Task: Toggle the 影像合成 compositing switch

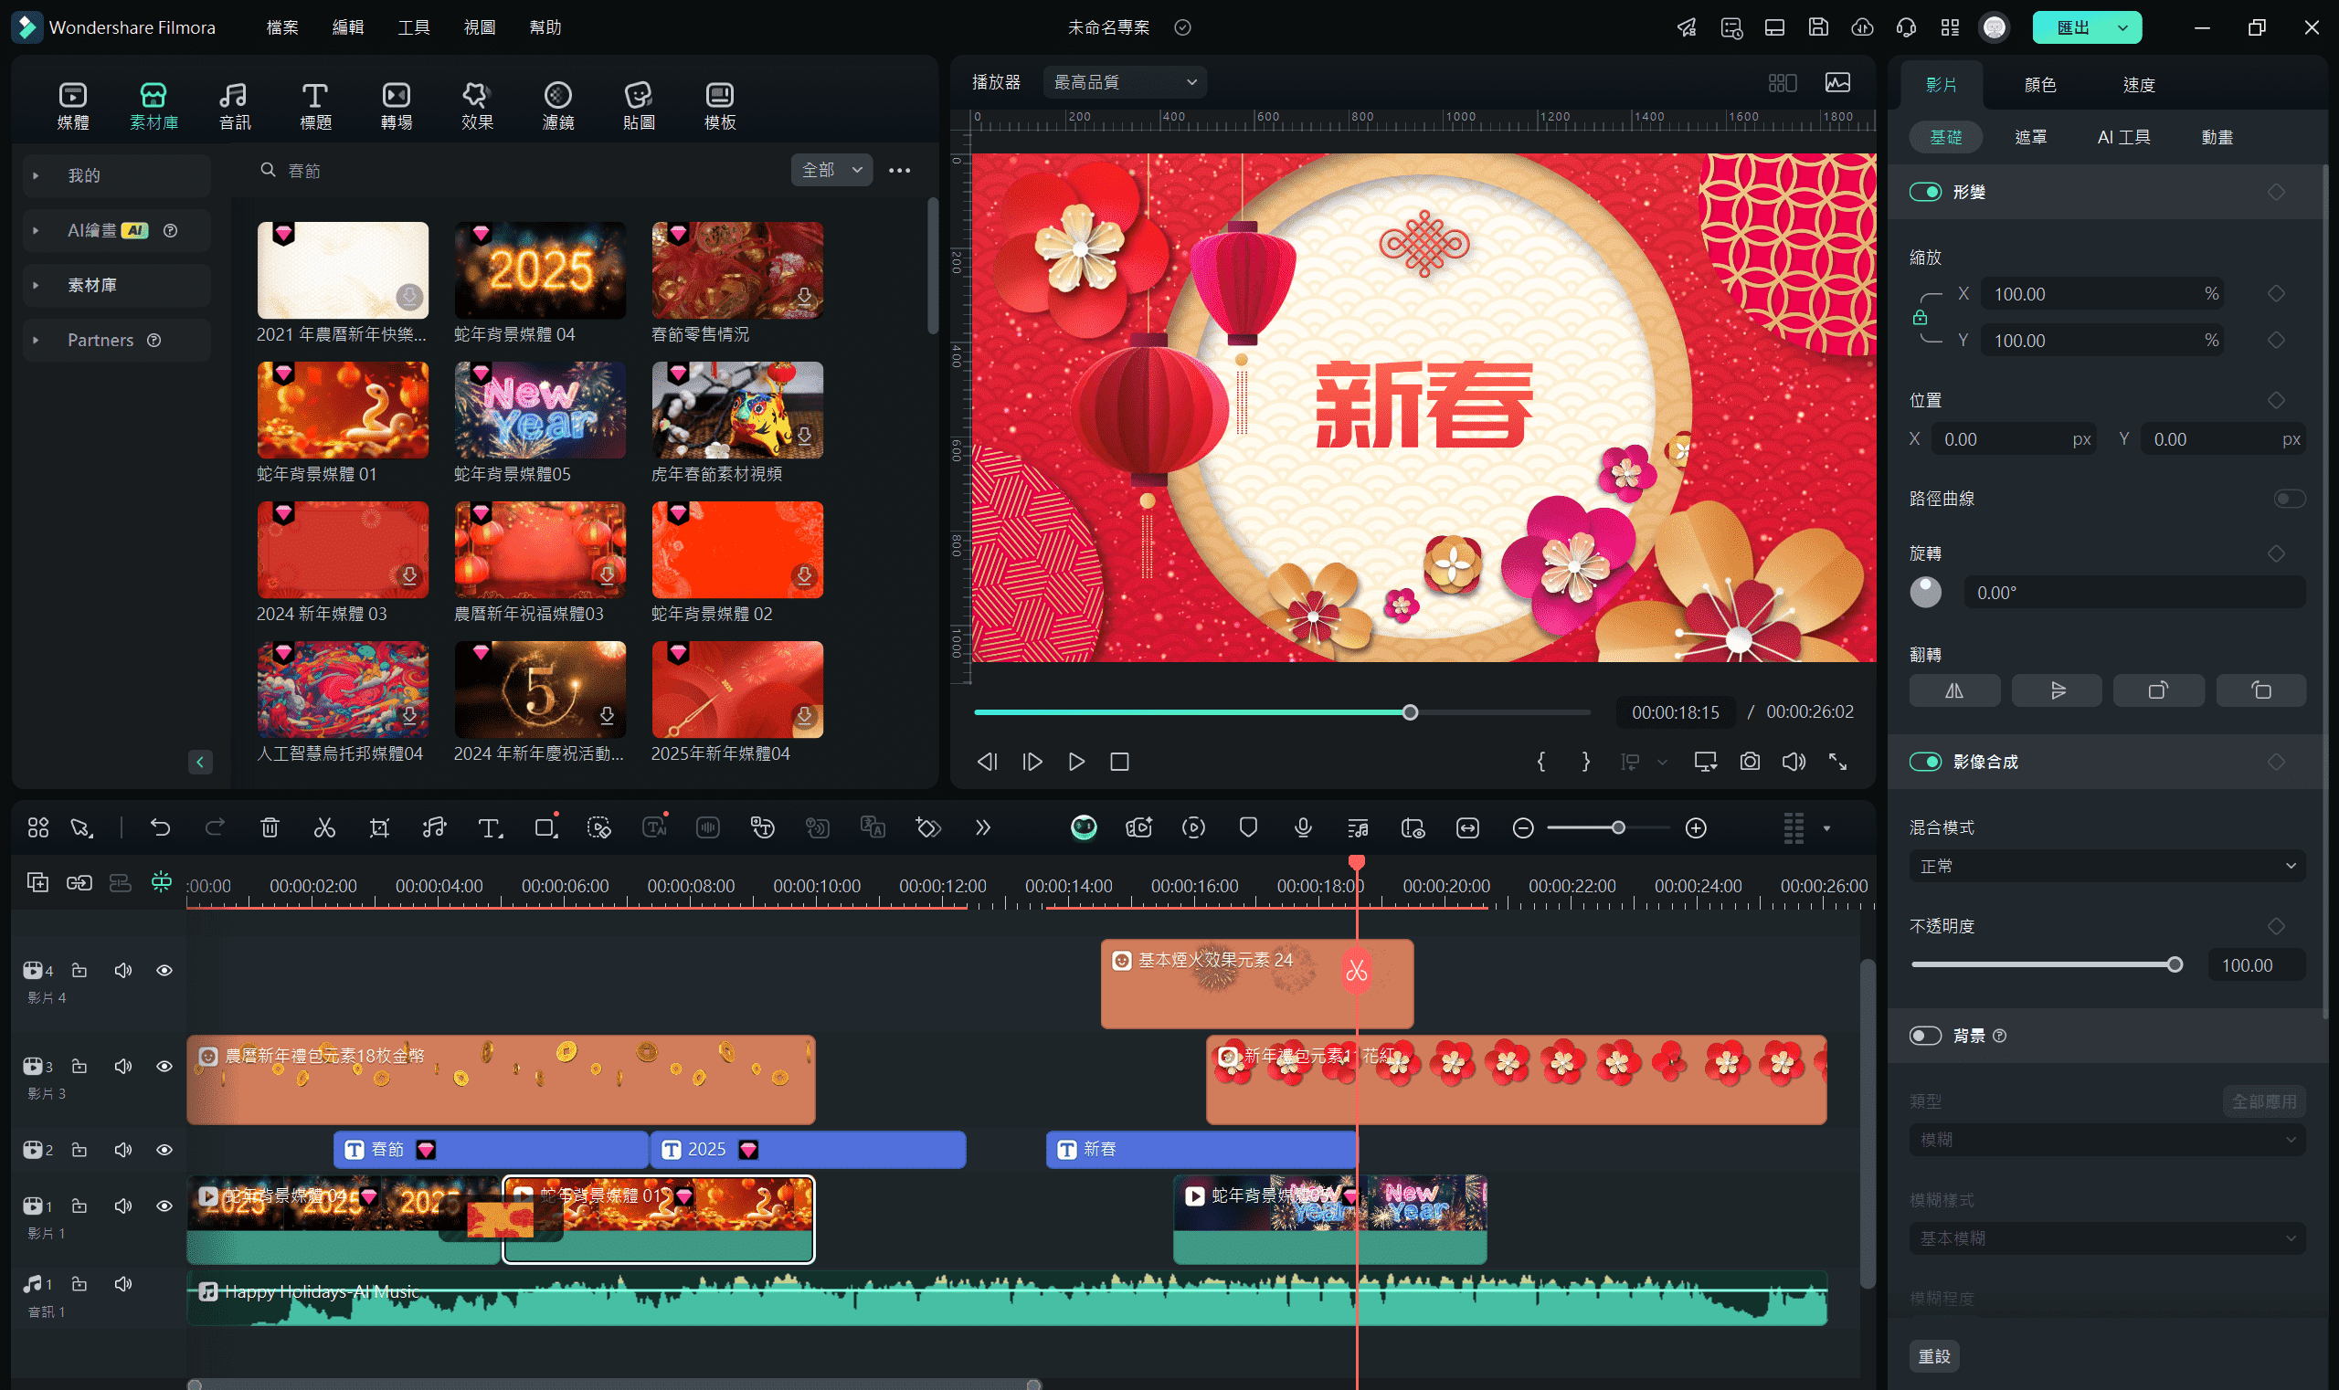Action: 1925,762
